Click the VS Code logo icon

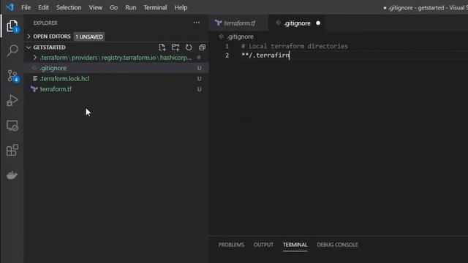click(x=10, y=7)
